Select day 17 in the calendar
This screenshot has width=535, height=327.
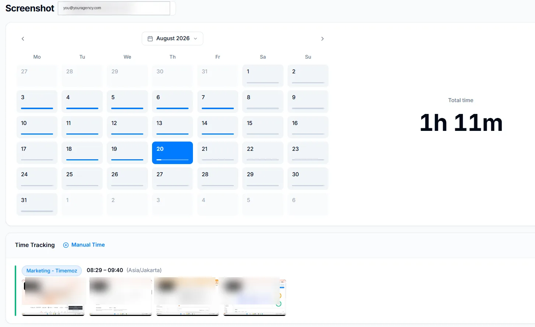point(37,153)
